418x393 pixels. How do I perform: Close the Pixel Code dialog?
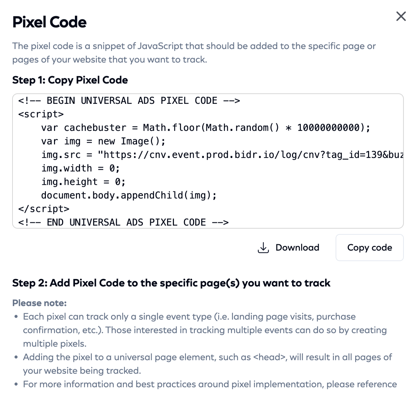tap(401, 16)
